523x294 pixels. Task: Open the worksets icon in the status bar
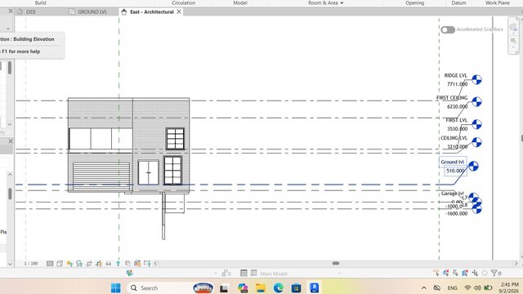tap(129, 274)
